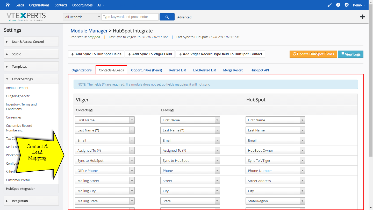Screen dimensions: 373x210
Task: Select HubSpot Integration in sidebar
Action: point(31,189)
